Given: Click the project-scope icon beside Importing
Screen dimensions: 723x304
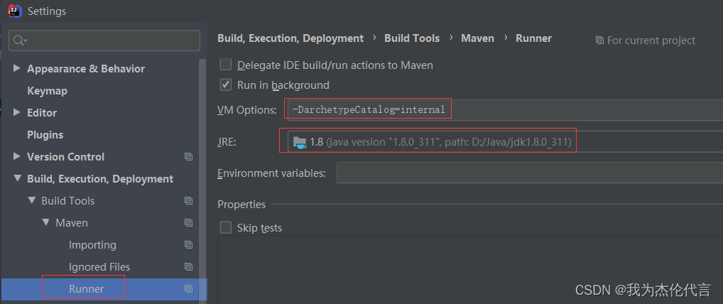Looking at the screenshot, I should tap(188, 245).
